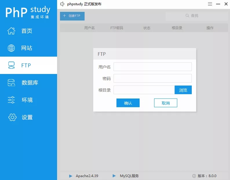This screenshot has width=230, height=180.
Task: Focus the 用户名 input field
Action: (x=153, y=67)
